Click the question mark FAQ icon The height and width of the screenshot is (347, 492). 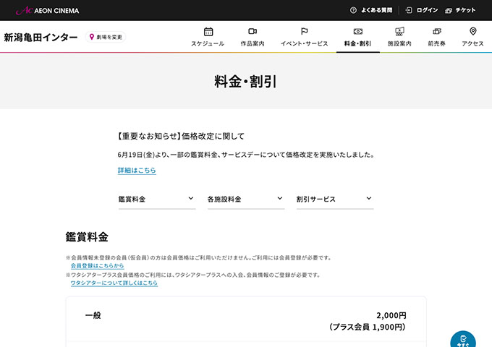(353, 10)
